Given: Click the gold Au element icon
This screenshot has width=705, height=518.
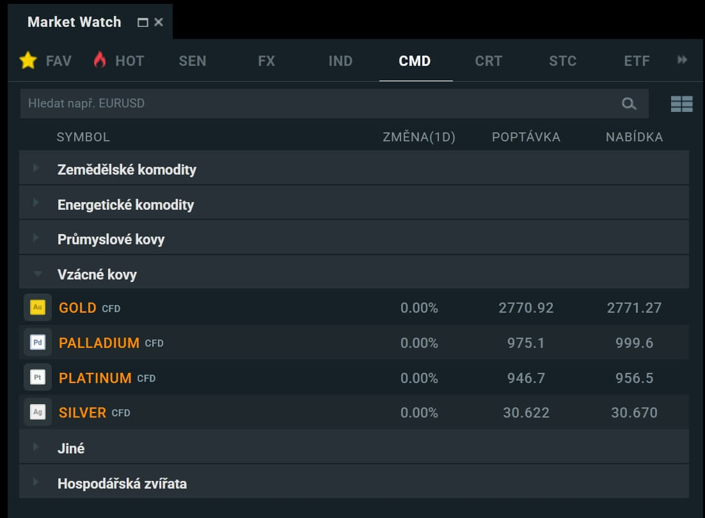Looking at the screenshot, I should [38, 308].
